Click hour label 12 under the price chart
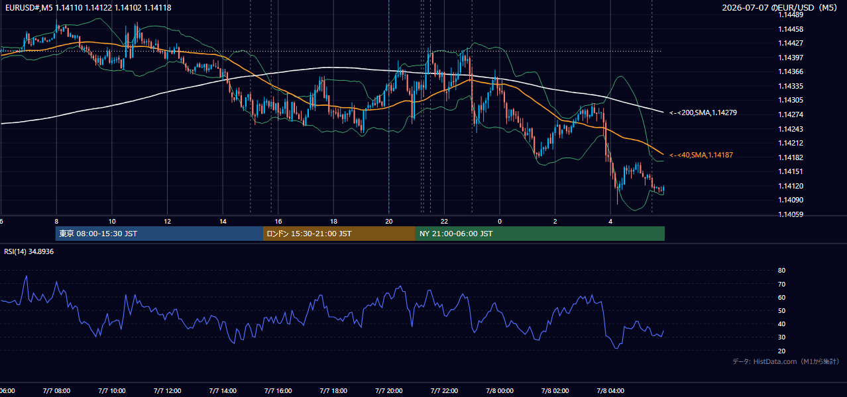Image resolution: width=847 pixels, height=397 pixels. tap(168, 222)
